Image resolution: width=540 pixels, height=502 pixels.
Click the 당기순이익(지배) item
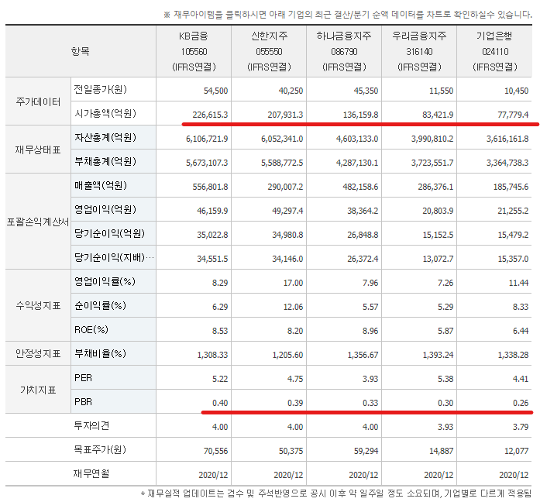pos(114,257)
